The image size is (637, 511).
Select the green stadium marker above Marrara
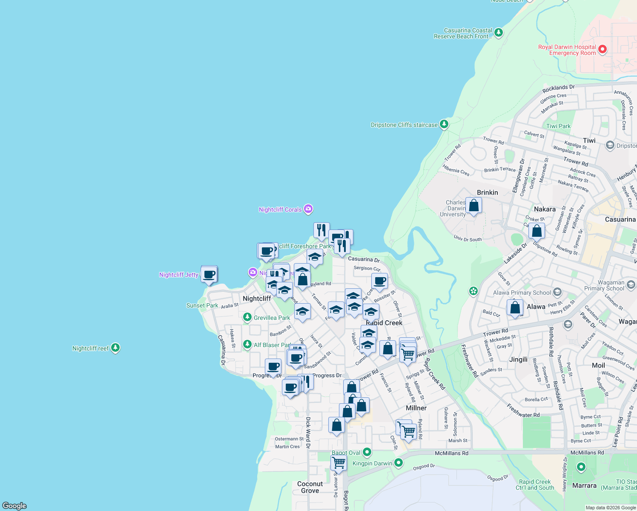click(x=581, y=468)
